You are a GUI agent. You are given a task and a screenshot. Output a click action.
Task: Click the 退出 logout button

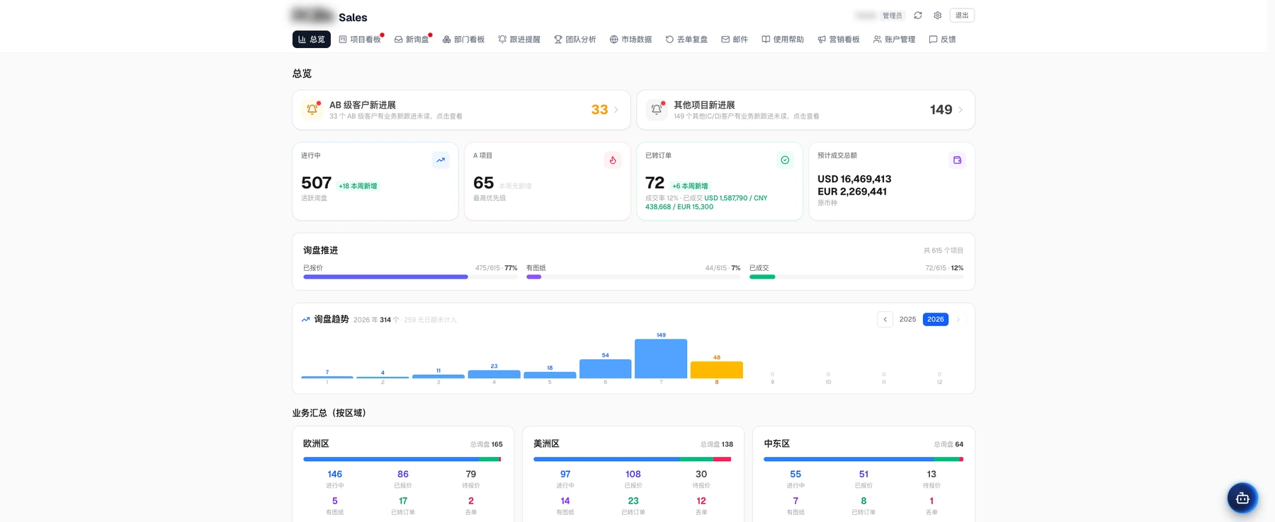[x=962, y=16]
